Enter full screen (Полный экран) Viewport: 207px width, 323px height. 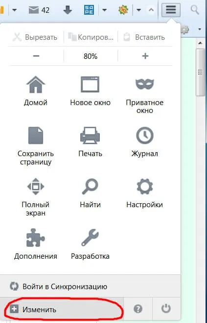[36, 197]
